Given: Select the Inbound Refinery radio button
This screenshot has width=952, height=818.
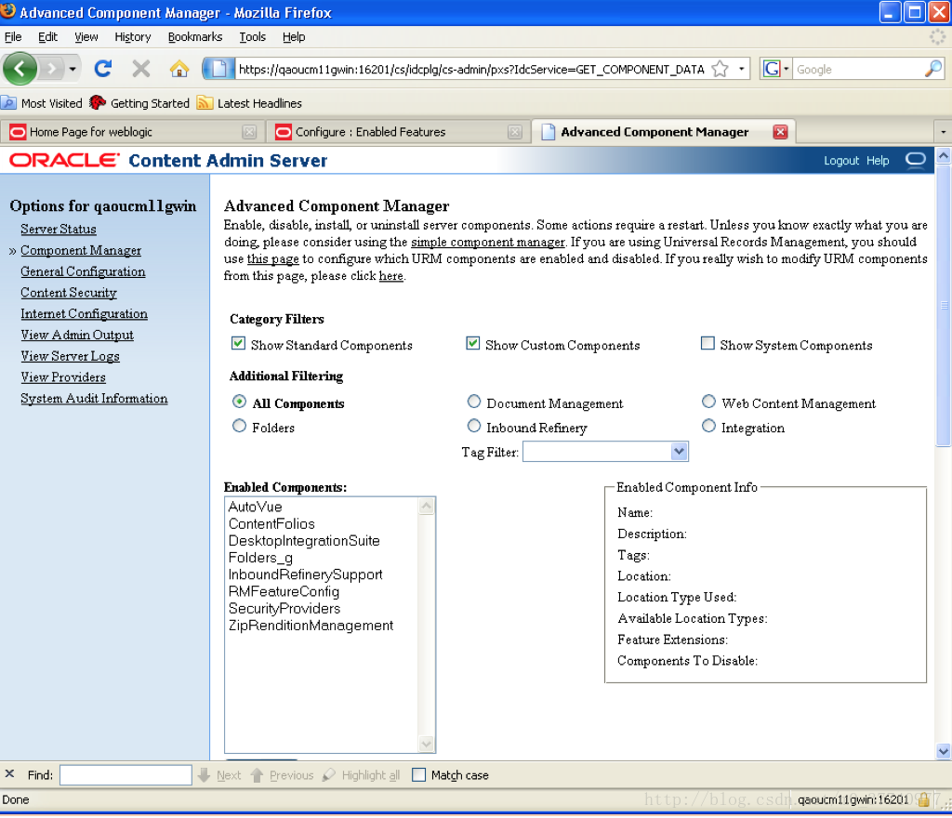Looking at the screenshot, I should (x=474, y=427).
